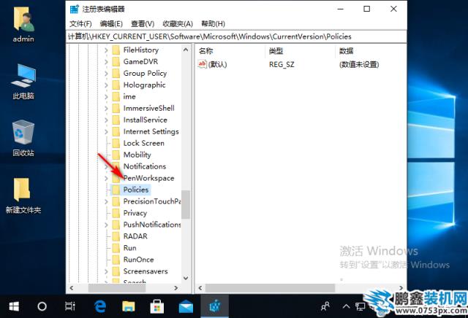Click the GameDVR folder icon
The height and width of the screenshot is (318, 468).
click(x=116, y=62)
